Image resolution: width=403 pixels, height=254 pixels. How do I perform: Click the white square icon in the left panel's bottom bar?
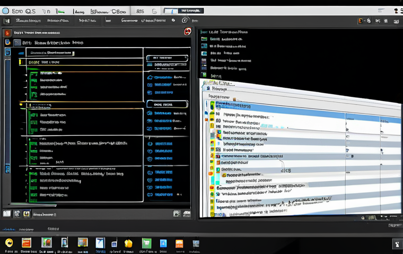tap(7, 213)
